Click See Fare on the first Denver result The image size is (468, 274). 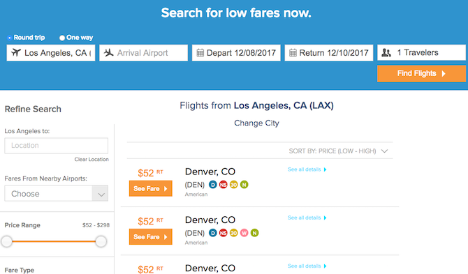150,188
